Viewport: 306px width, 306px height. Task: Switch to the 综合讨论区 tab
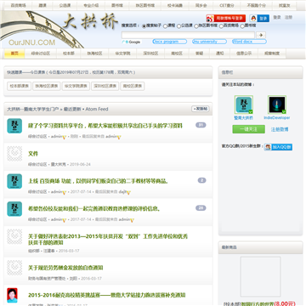41,54
